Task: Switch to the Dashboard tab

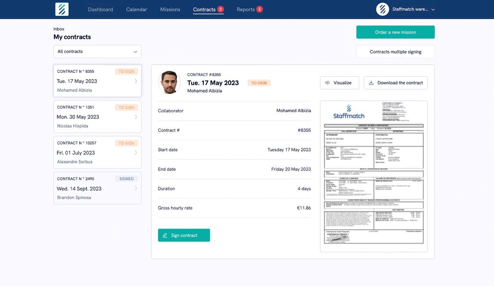Action: tap(100, 9)
